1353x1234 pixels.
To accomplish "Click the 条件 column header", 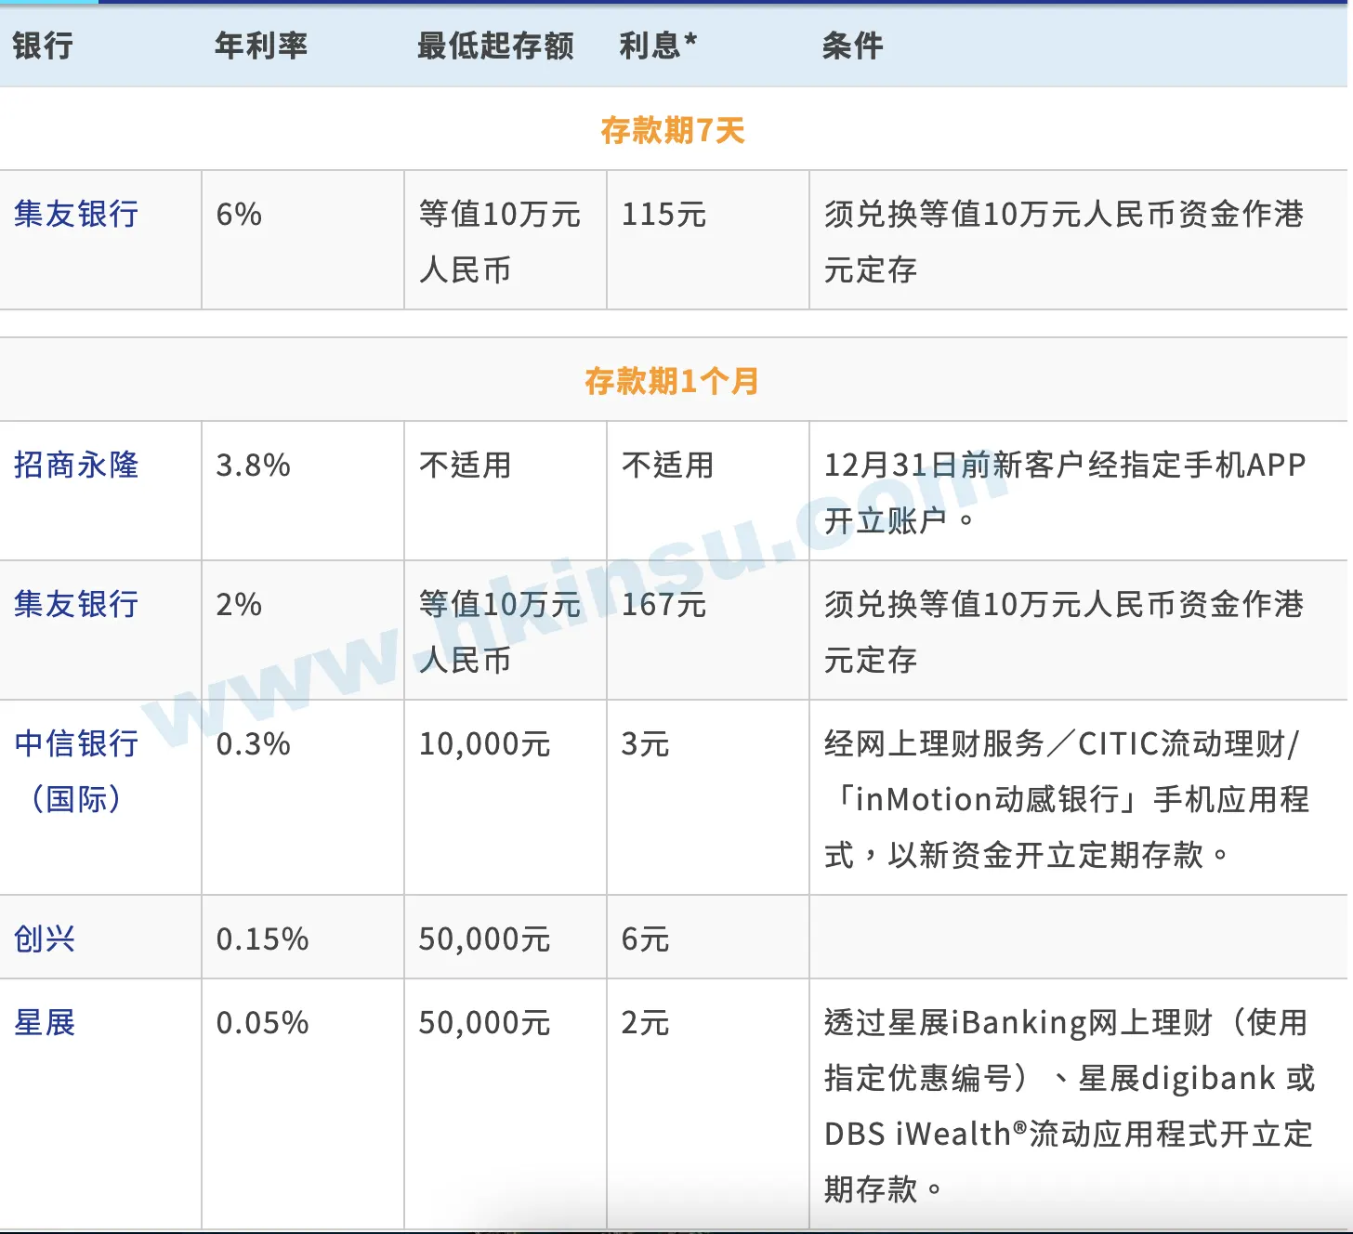I will click(852, 46).
